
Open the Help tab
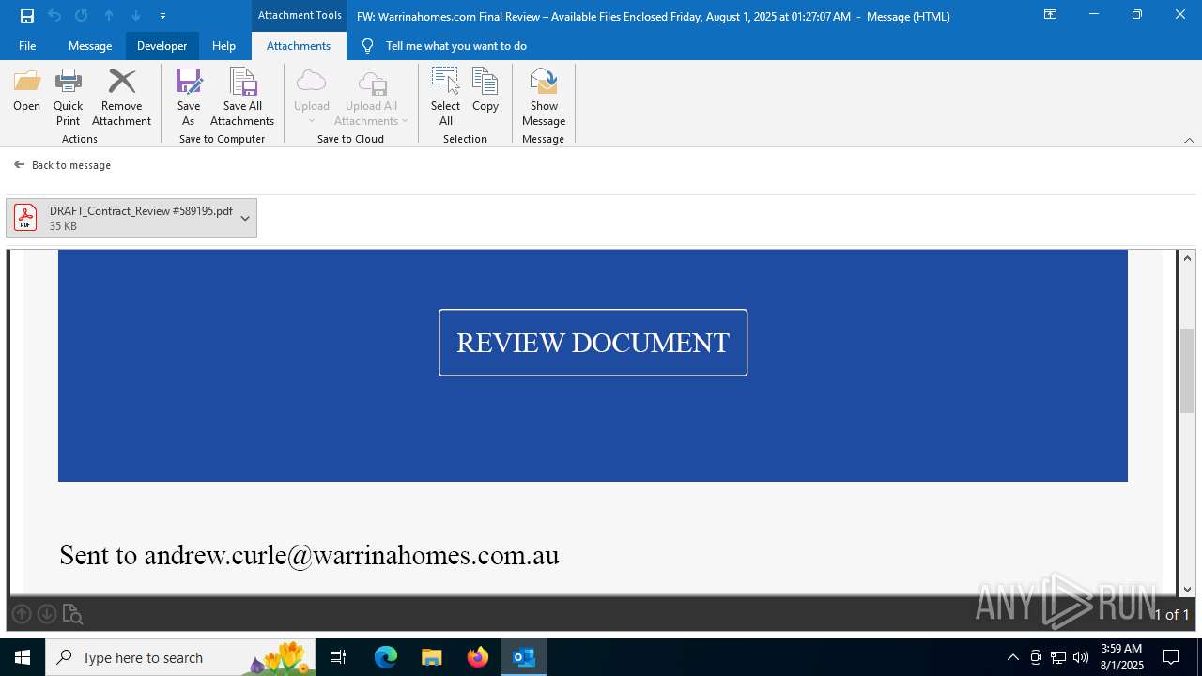[x=223, y=46]
